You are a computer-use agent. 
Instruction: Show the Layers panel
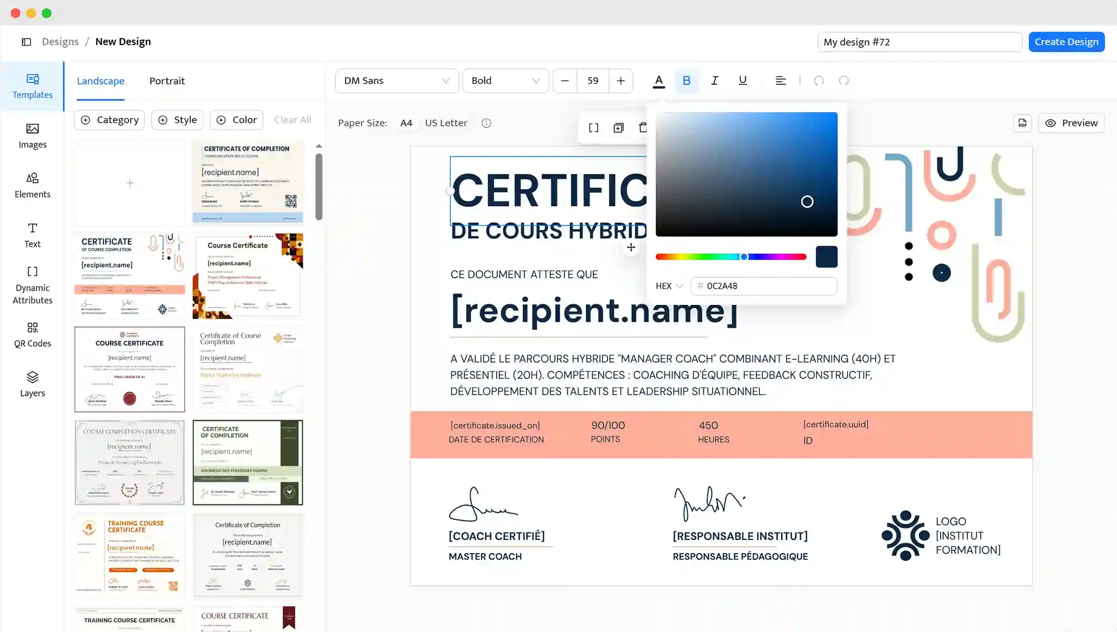(x=32, y=384)
